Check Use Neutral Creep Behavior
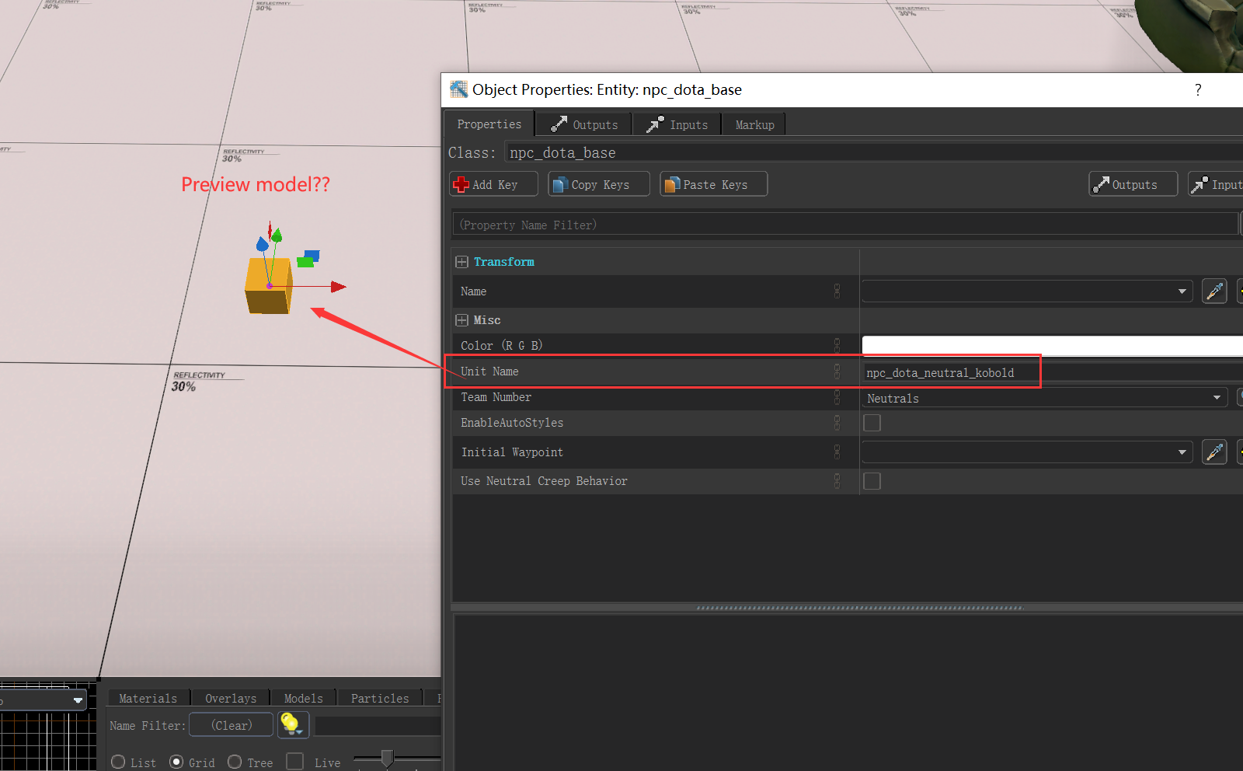1243x771 pixels. (872, 481)
